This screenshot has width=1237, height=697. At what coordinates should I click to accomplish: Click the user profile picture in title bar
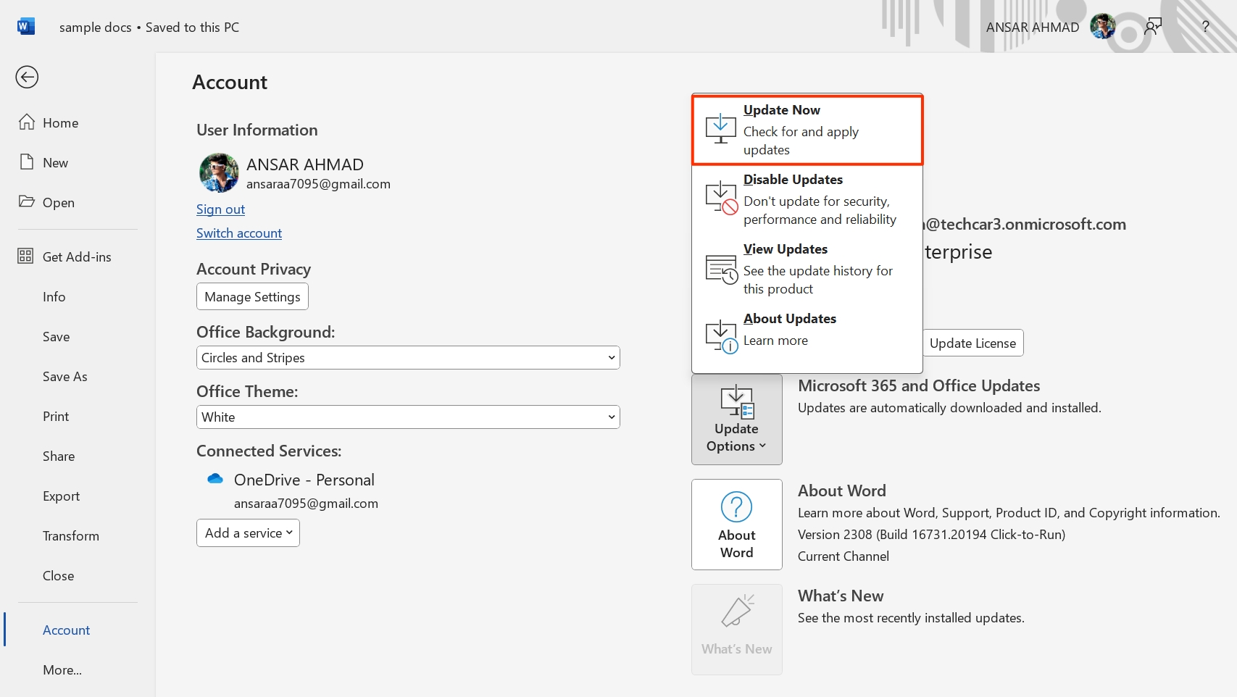coord(1102,27)
